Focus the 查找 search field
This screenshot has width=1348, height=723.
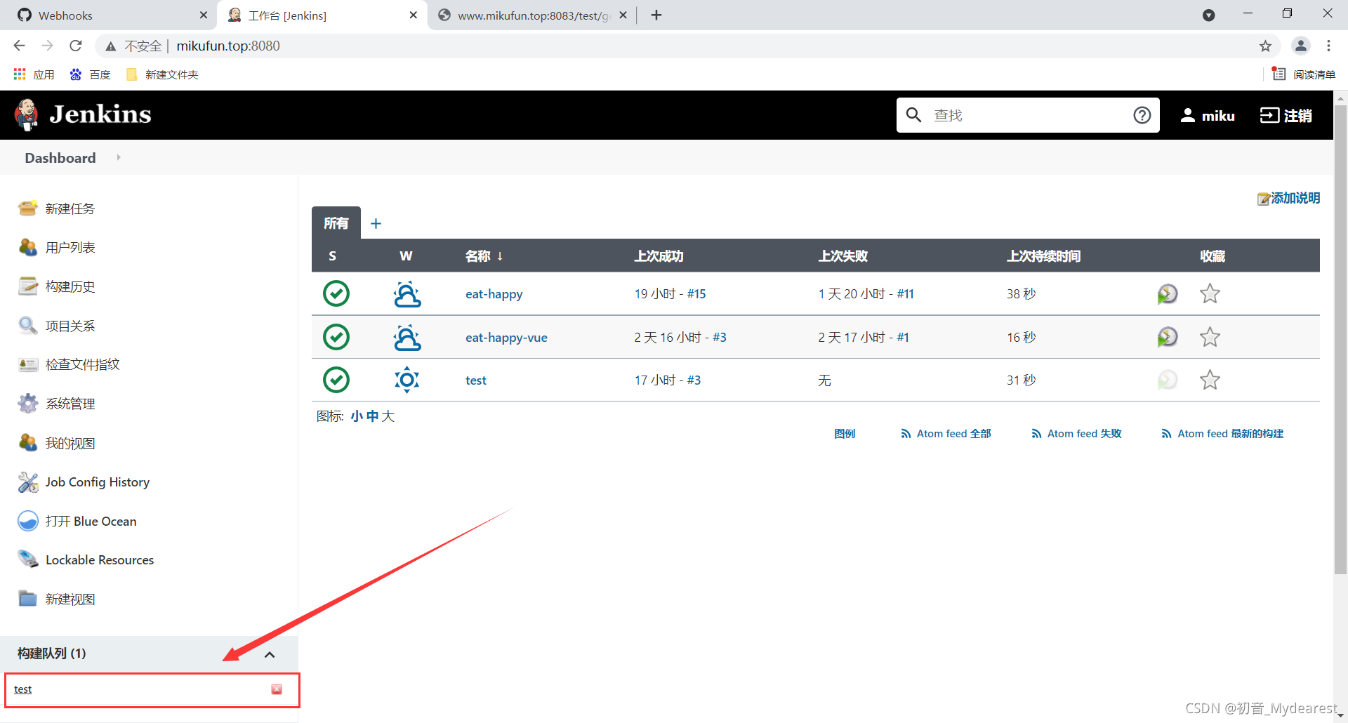pos(1028,115)
